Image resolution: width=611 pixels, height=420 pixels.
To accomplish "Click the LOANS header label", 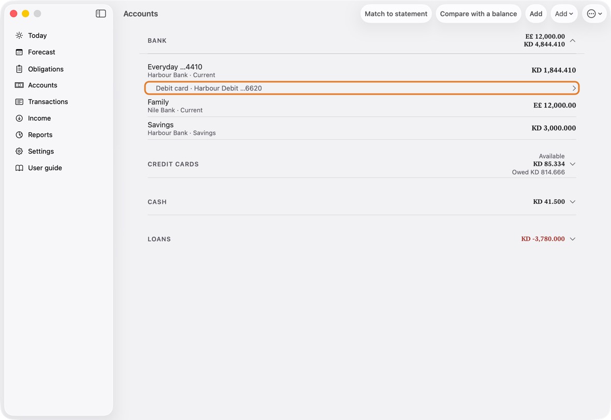I will [159, 239].
